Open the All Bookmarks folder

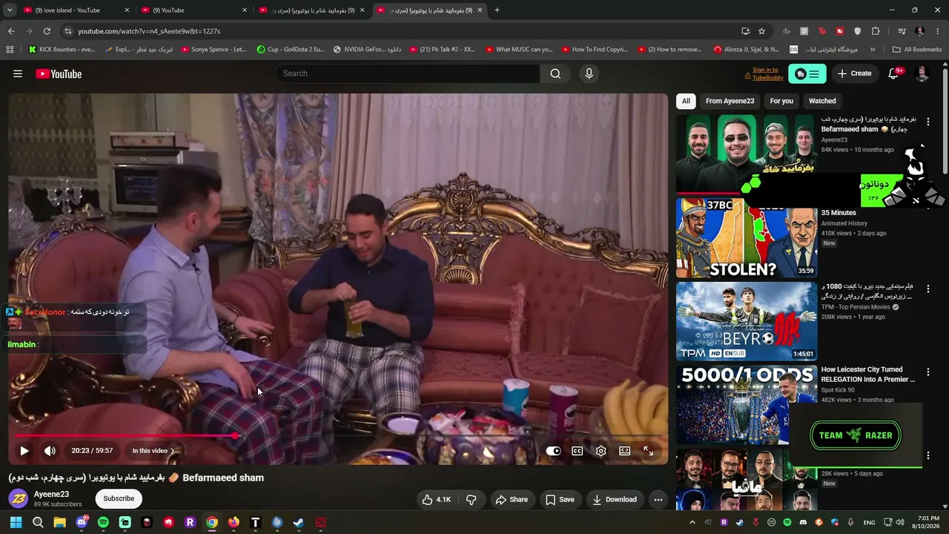coord(917,50)
